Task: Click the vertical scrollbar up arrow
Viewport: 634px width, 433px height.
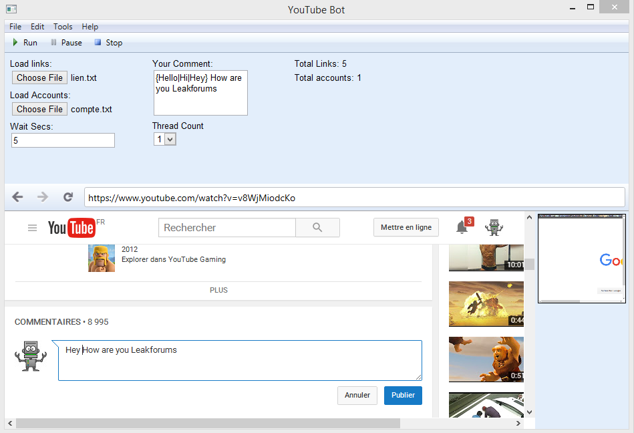Action: 530,218
